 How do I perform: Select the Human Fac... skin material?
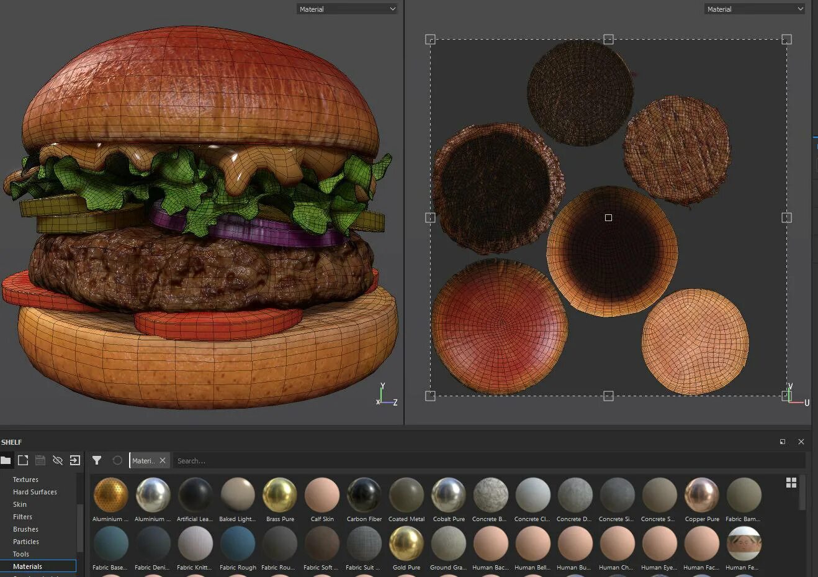click(x=702, y=543)
